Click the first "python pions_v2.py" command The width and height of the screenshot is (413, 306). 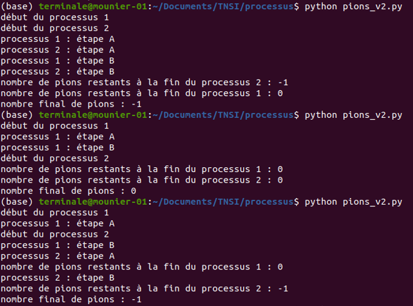(x=353, y=6)
